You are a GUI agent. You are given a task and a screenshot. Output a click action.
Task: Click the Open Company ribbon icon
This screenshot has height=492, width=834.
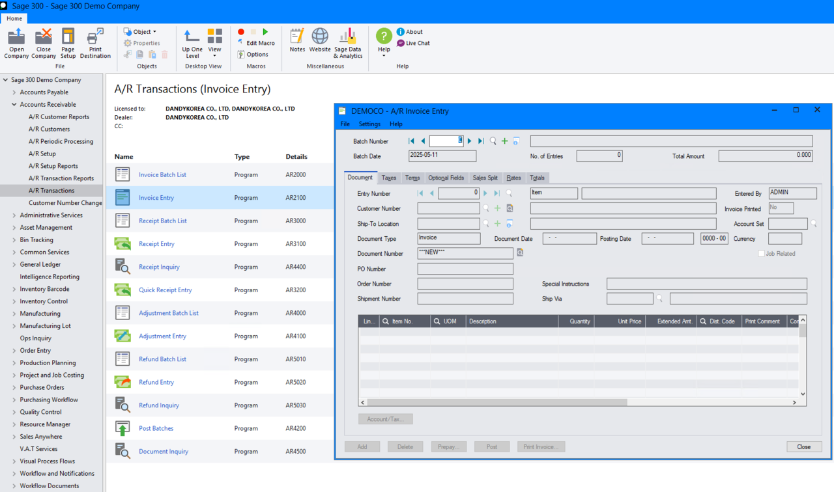[x=16, y=44]
